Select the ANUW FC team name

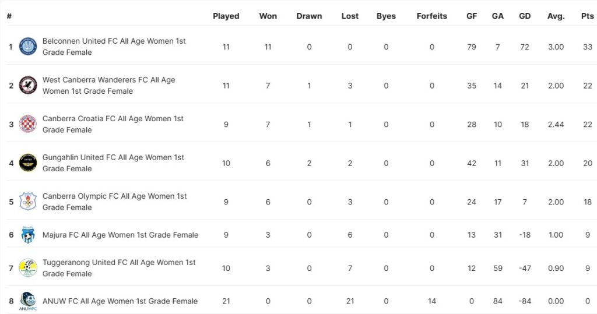[x=120, y=301]
